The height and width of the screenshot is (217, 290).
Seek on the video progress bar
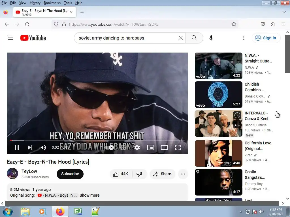[97, 140]
